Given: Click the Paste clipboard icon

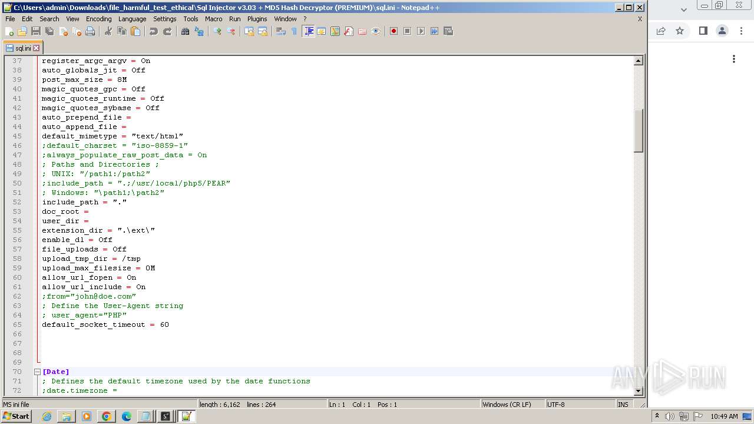Looking at the screenshot, I should pyautogui.click(x=135, y=31).
